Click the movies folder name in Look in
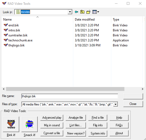The image size is (146, 140). (x=25, y=12)
